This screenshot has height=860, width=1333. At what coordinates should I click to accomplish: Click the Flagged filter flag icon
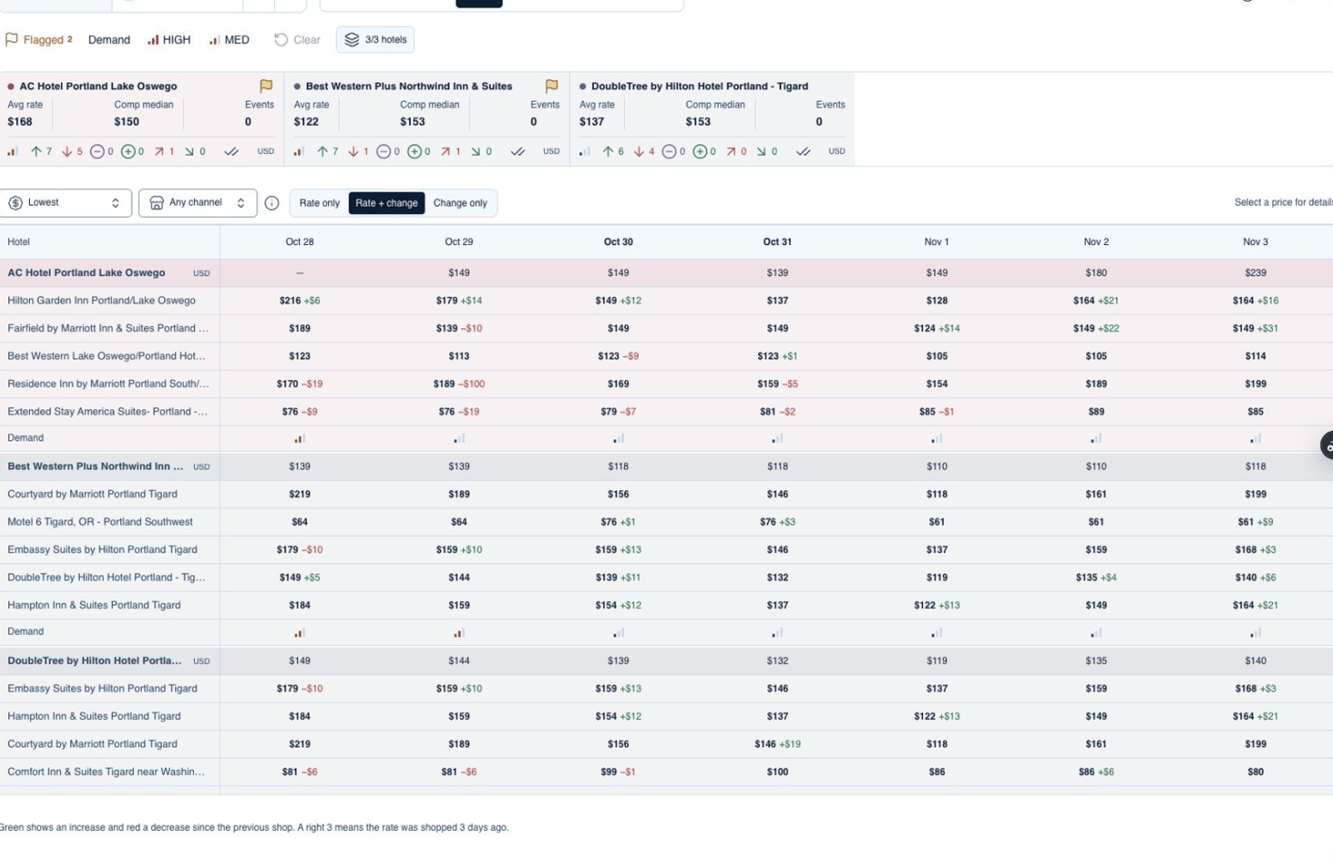[x=12, y=39]
